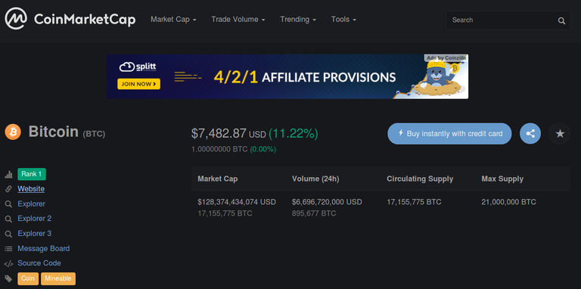
Task: Open the Trade Volume dropdown
Action: click(238, 19)
